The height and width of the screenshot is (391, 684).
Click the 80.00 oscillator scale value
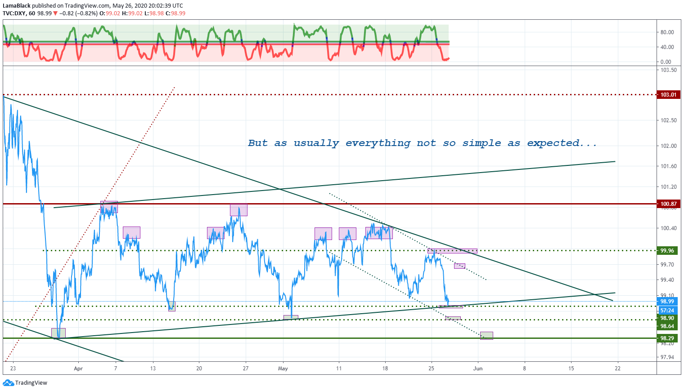(x=667, y=32)
